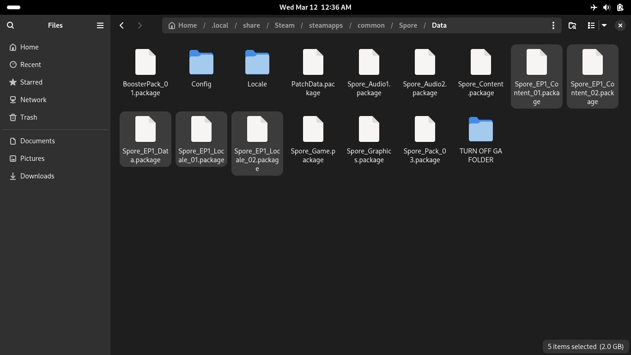631x355 pixels.
Task: Open the path bar three-dot menu
Action: pos(553,25)
